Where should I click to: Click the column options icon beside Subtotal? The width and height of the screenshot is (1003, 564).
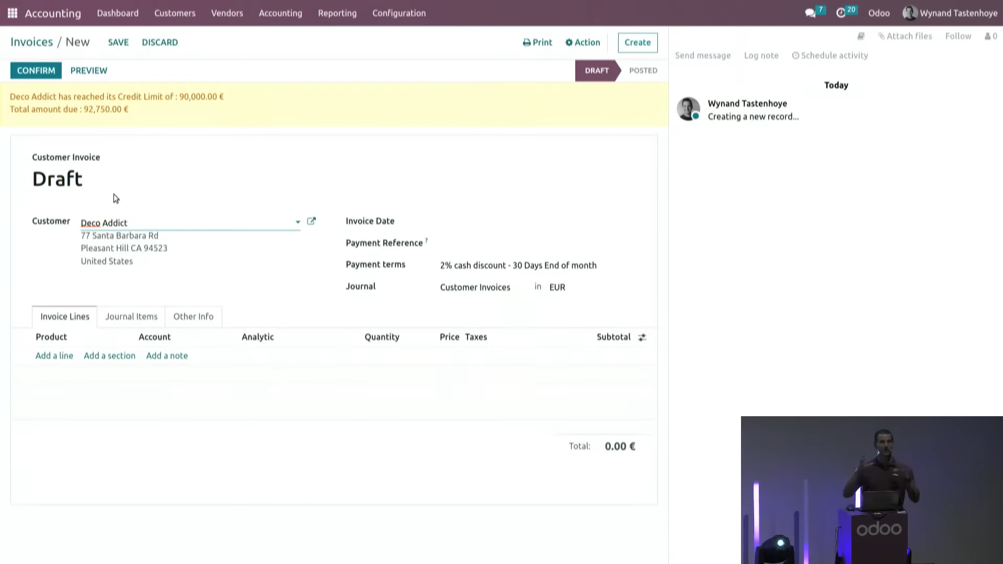642,337
